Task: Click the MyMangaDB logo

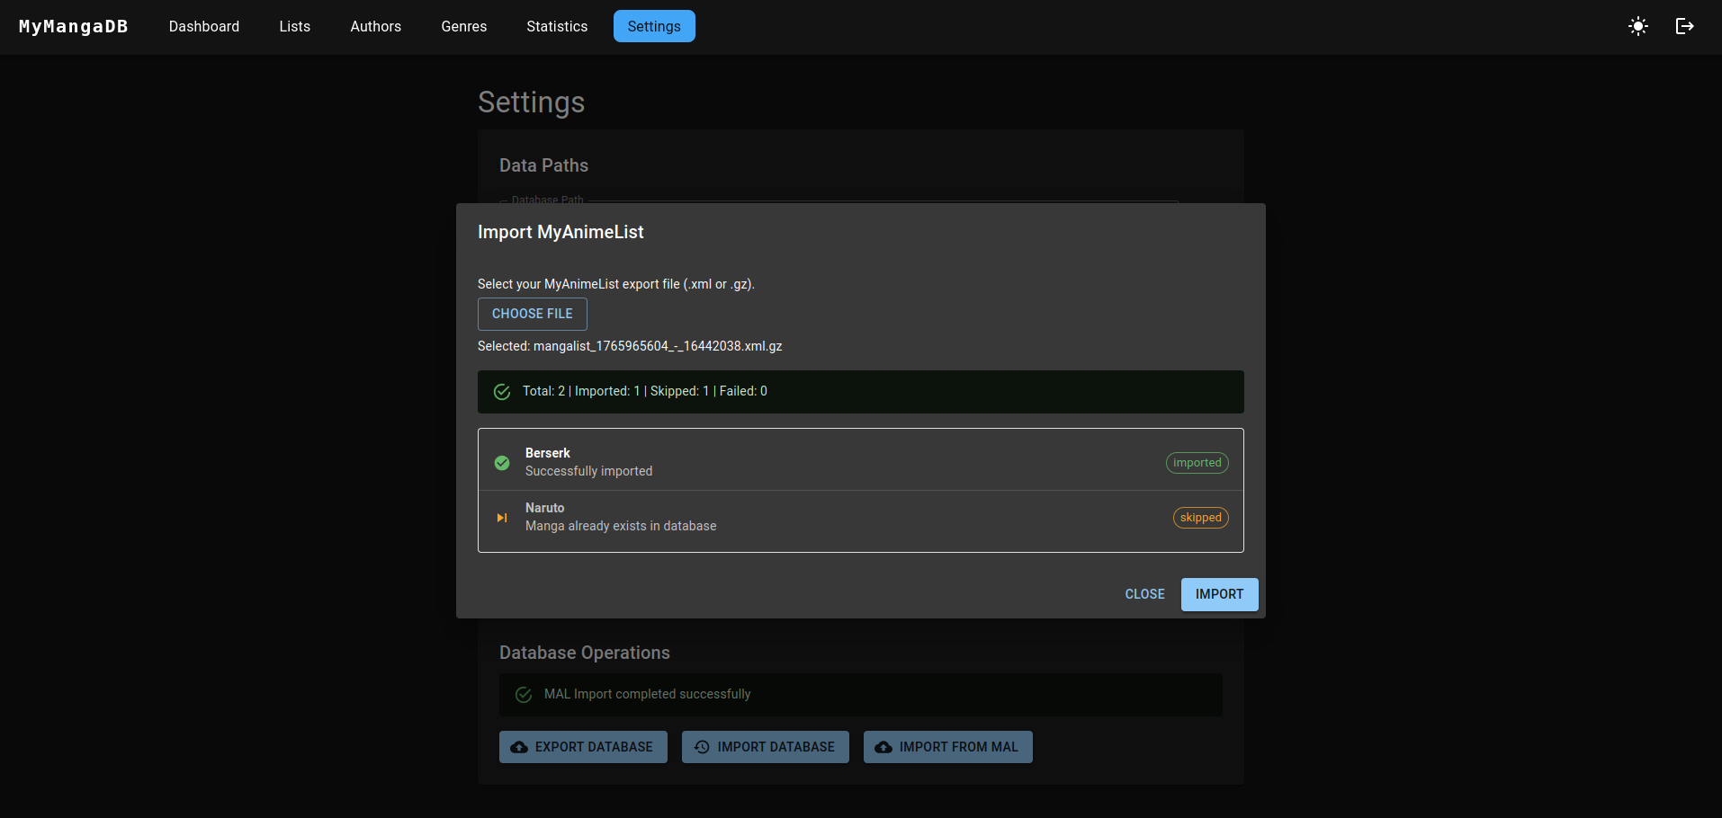Action: pyautogui.click(x=74, y=26)
